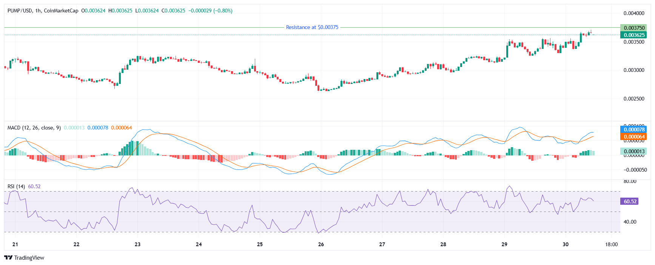The width and height of the screenshot is (655, 265).
Task: Click the histogram value tag 0.000013
Action: pos(633,151)
